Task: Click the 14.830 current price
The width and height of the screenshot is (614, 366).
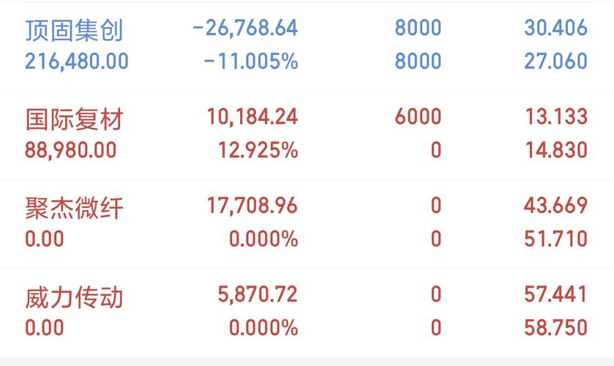Action: (556, 150)
